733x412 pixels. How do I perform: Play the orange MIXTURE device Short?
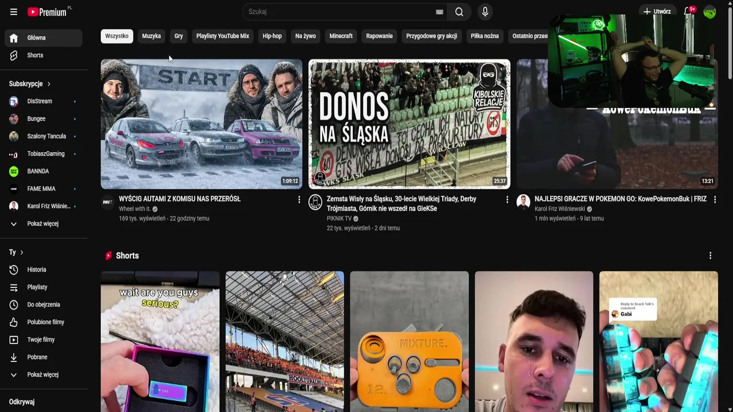(x=409, y=342)
